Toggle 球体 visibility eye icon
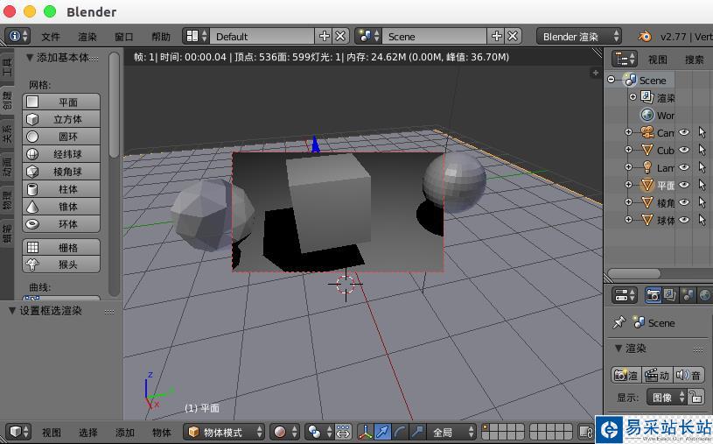Viewport: 713px width, 444px height. 684,220
